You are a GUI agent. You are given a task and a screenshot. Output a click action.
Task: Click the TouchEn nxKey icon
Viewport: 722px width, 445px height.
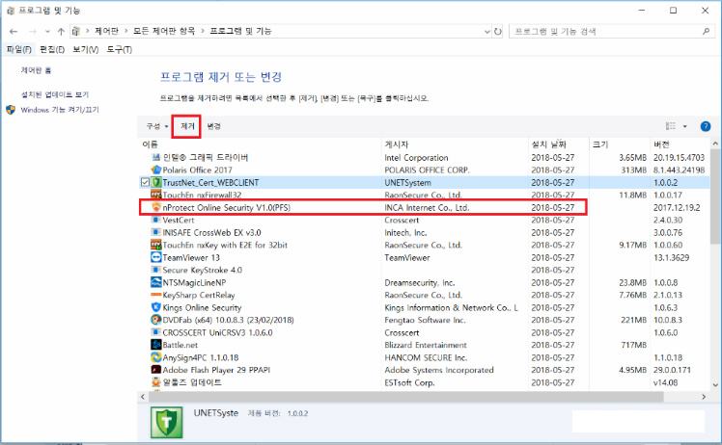(156, 245)
